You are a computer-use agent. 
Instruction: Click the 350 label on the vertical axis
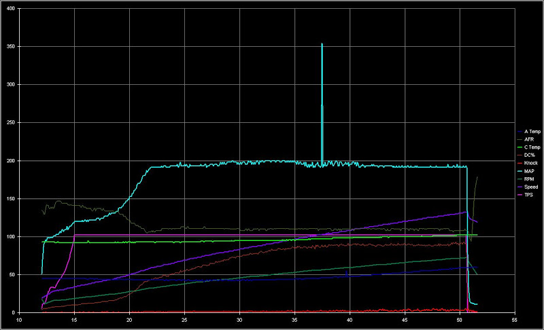[x=11, y=46]
